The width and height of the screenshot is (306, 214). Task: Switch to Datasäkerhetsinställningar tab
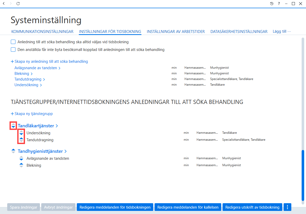click(239, 32)
